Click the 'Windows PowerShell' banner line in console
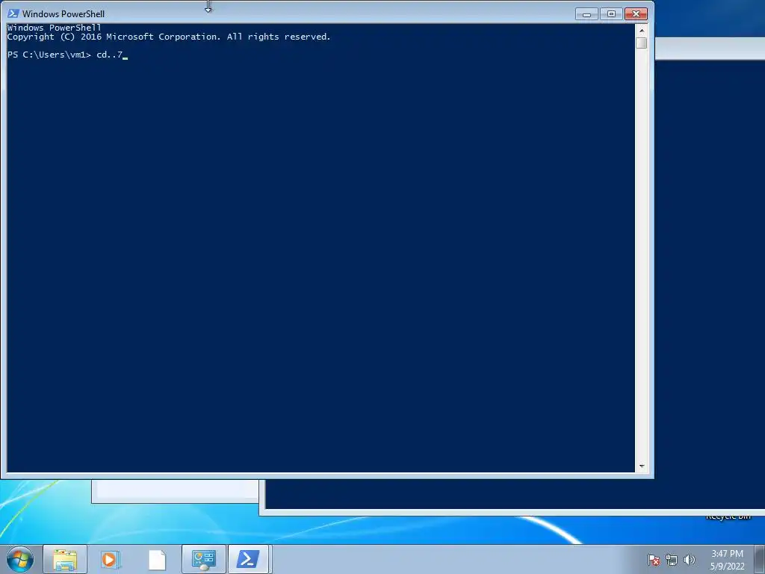This screenshot has height=574, width=765. (x=54, y=28)
